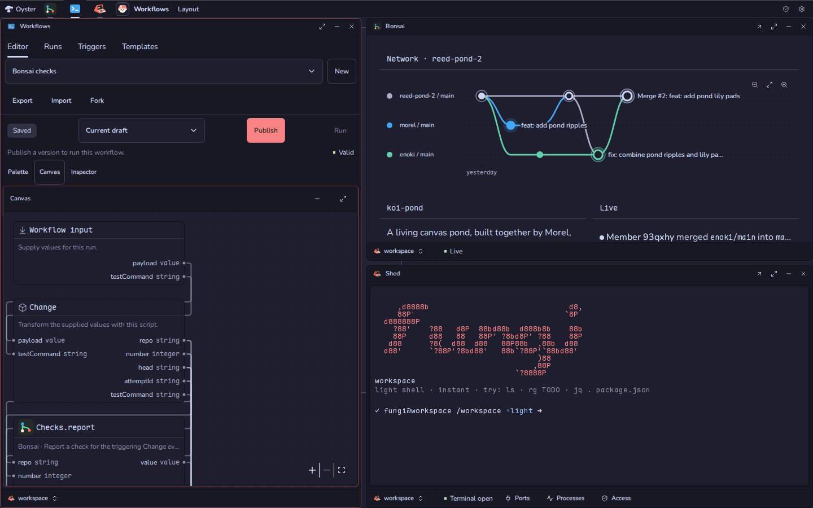Open the blue terminal Workflows app icon in top bar
The width and height of the screenshot is (813, 508).
coord(75,9)
